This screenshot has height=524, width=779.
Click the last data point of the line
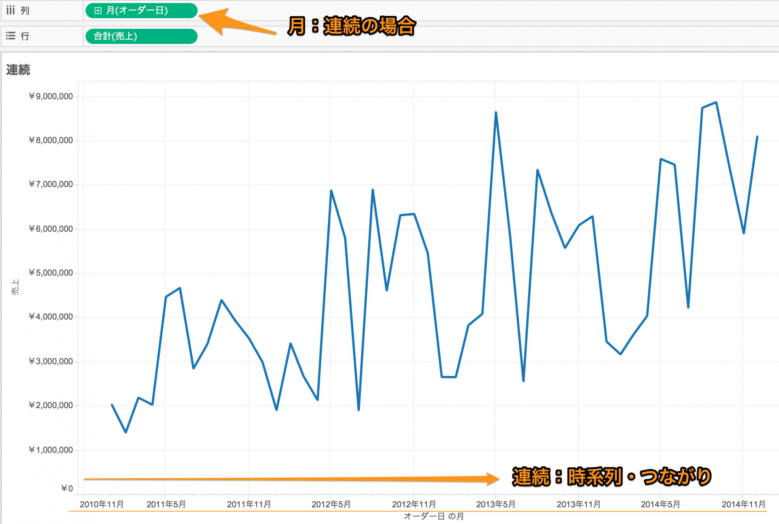(757, 137)
